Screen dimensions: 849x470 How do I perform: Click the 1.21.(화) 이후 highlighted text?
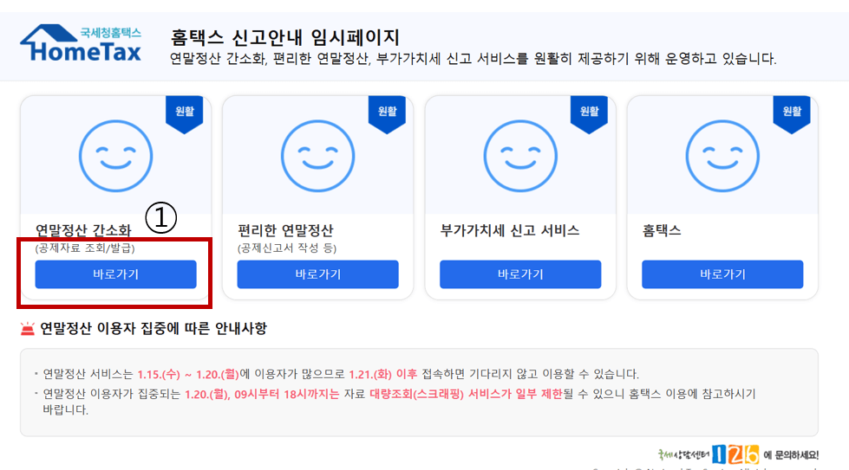[x=382, y=374]
